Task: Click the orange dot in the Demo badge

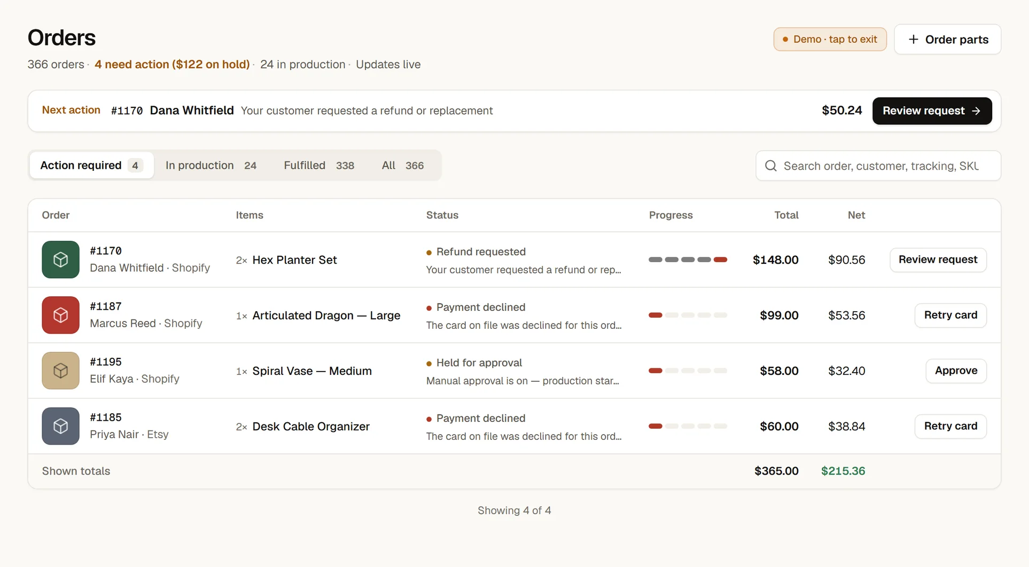Action: [x=785, y=40]
